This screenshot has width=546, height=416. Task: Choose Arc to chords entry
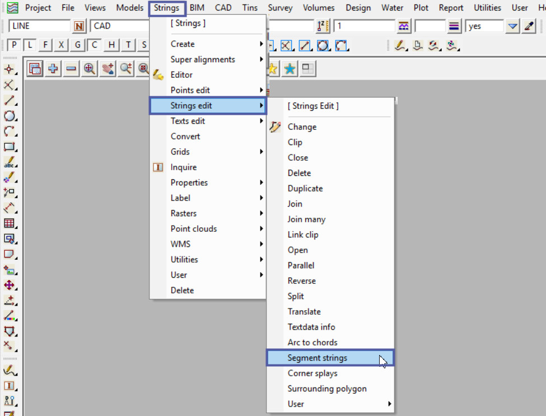click(x=330, y=342)
